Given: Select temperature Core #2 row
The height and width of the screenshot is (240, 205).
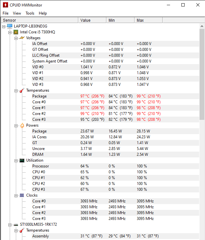Looking at the screenshot, I should tap(115, 114).
